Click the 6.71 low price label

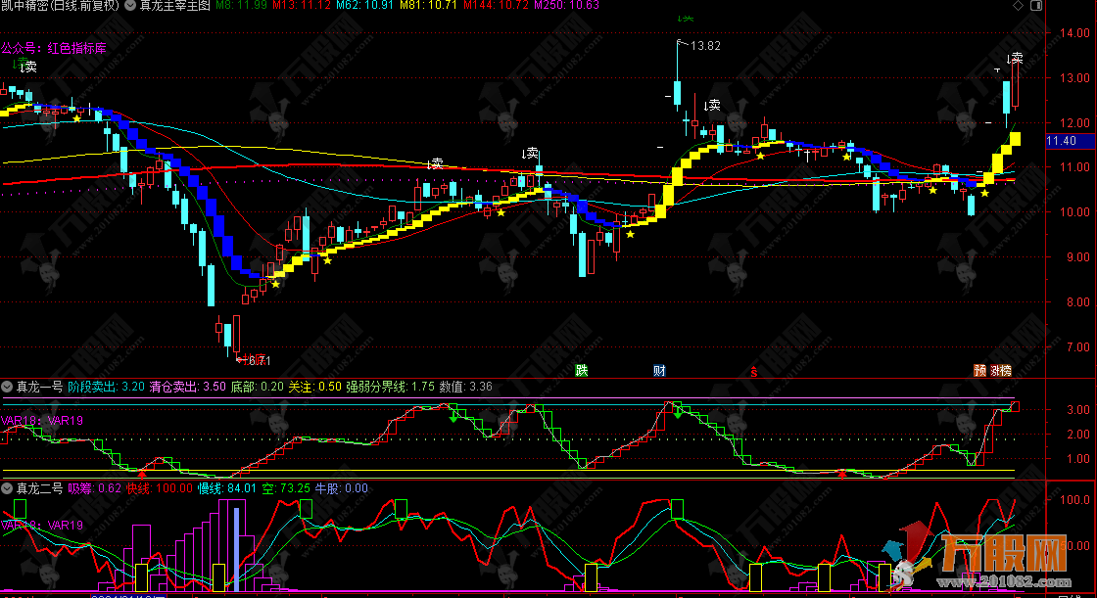tap(257, 360)
